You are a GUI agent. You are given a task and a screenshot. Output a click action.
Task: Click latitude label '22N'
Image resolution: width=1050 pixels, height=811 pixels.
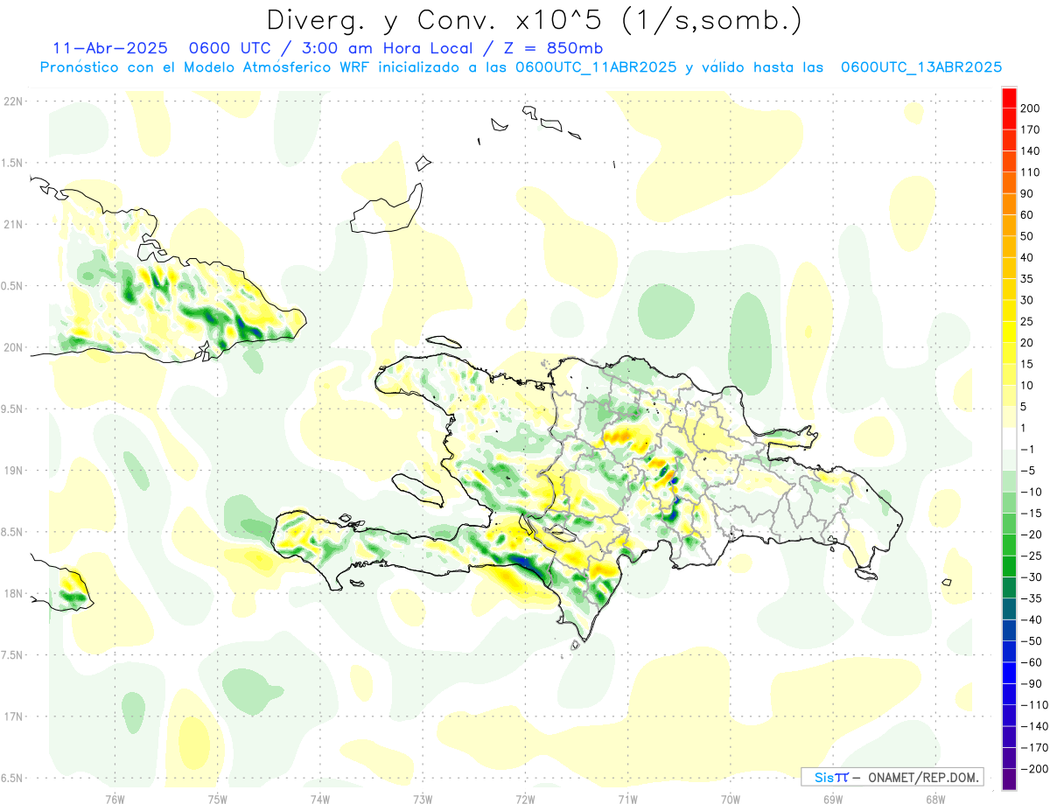13,101
